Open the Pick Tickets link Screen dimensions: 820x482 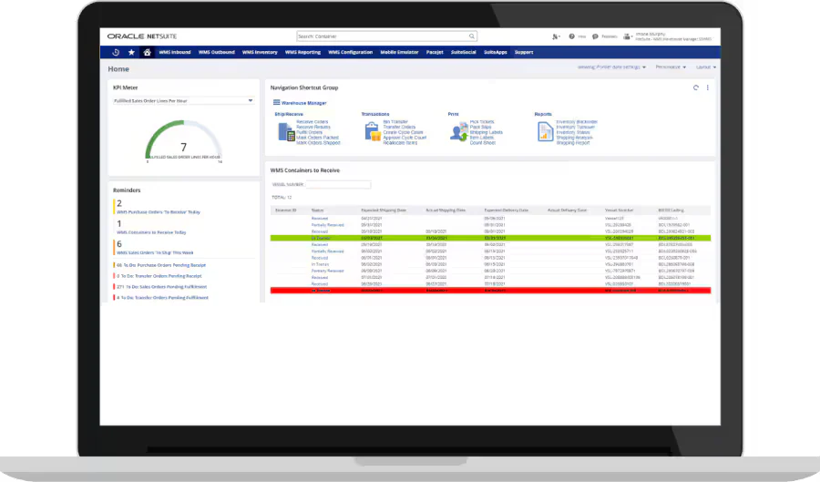point(482,122)
